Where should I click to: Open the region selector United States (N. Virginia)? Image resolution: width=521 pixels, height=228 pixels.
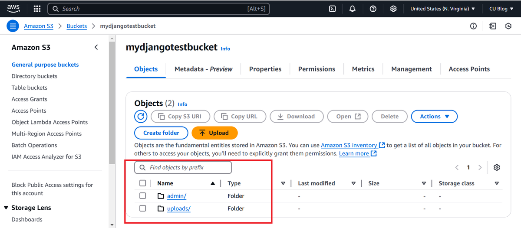pos(442,9)
